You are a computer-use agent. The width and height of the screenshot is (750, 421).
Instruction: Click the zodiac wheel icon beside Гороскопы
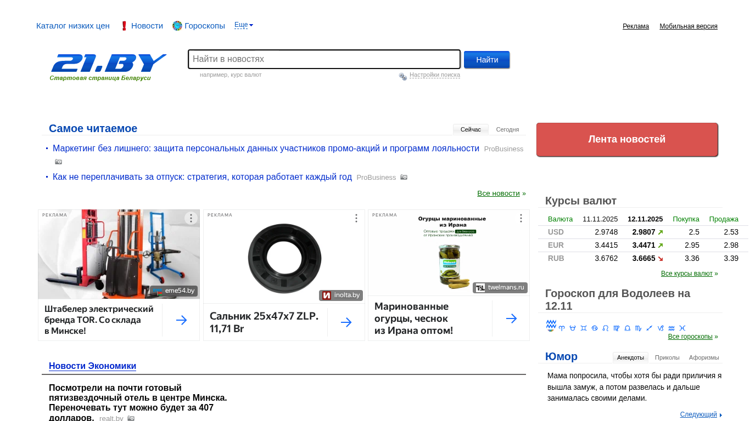[x=177, y=26]
